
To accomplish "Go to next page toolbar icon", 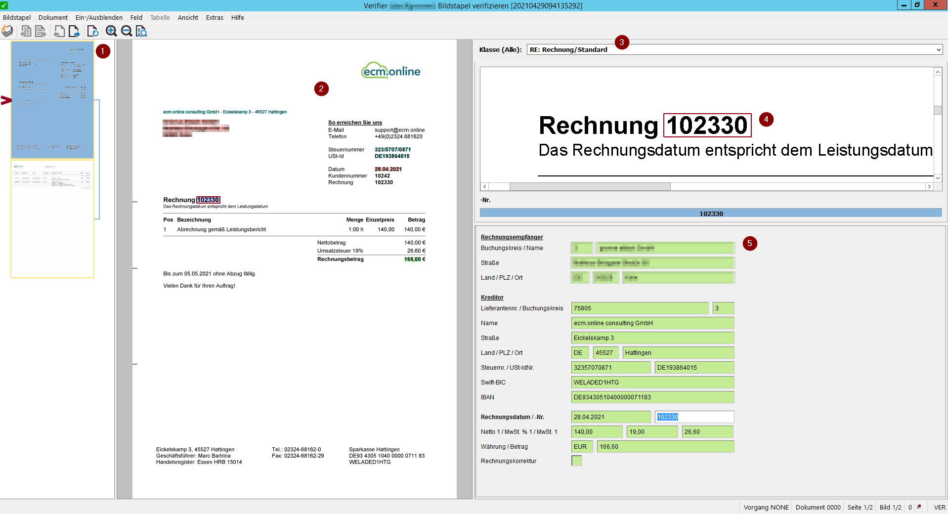I will 74,31.
